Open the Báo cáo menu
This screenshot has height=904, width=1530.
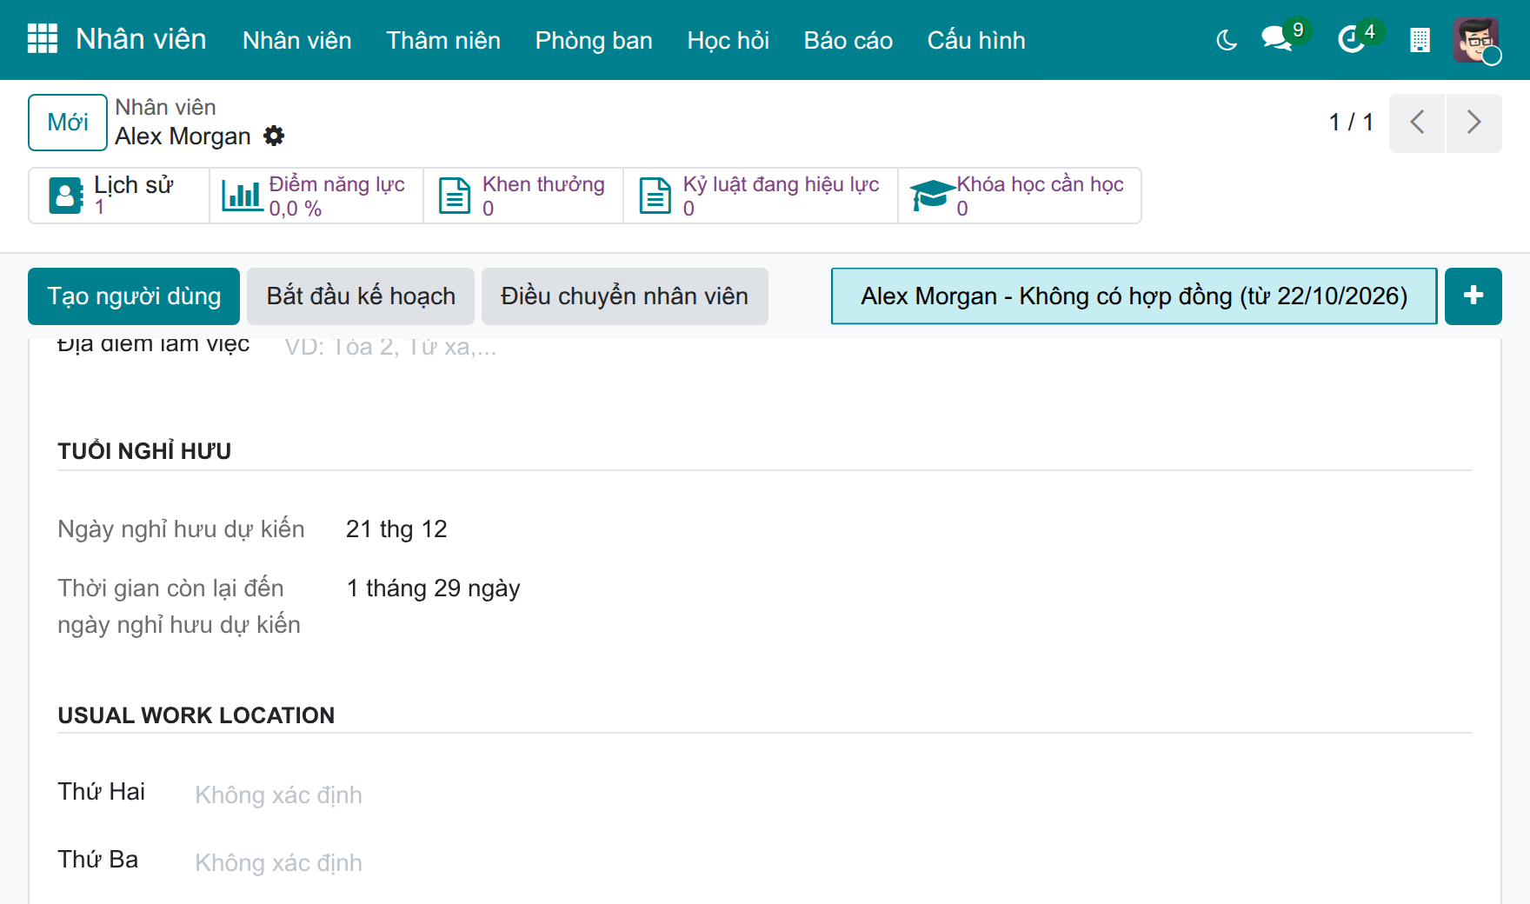tap(848, 40)
